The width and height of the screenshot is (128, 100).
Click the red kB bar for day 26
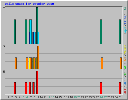click(x=101, y=88)
